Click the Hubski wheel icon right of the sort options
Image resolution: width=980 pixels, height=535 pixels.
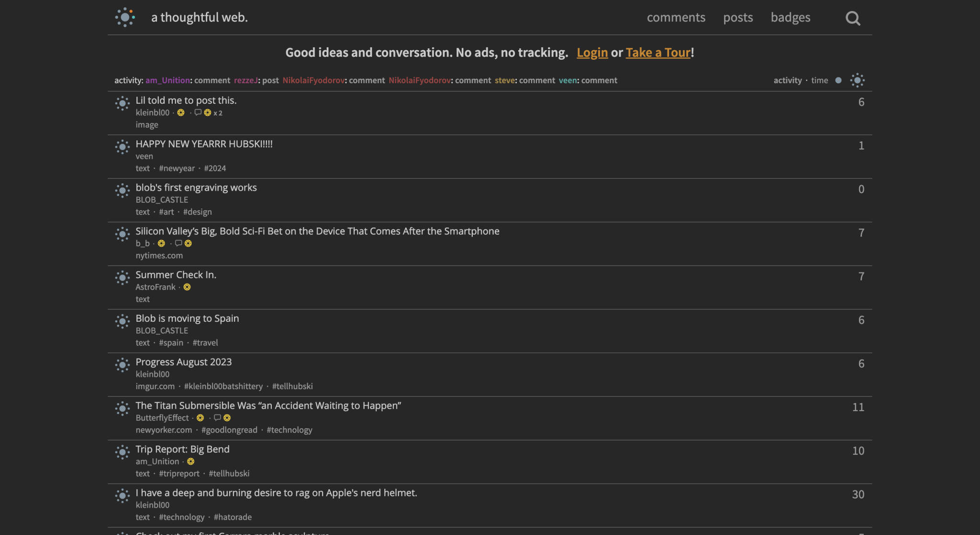tap(857, 80)
